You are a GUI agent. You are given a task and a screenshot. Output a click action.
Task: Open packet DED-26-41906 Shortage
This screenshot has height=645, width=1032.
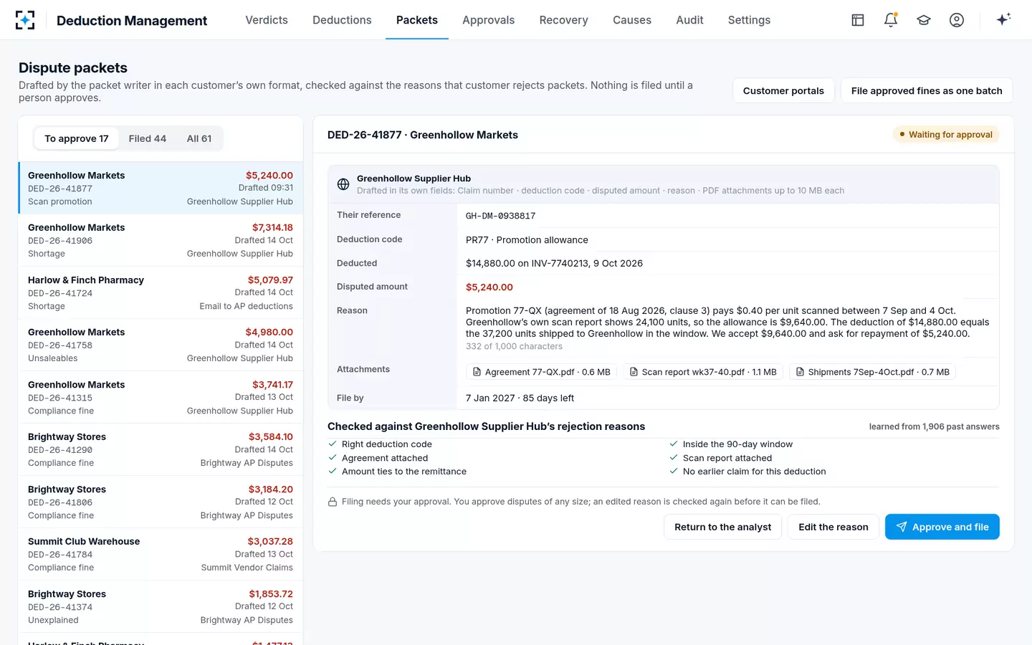[x=161, y=240]
